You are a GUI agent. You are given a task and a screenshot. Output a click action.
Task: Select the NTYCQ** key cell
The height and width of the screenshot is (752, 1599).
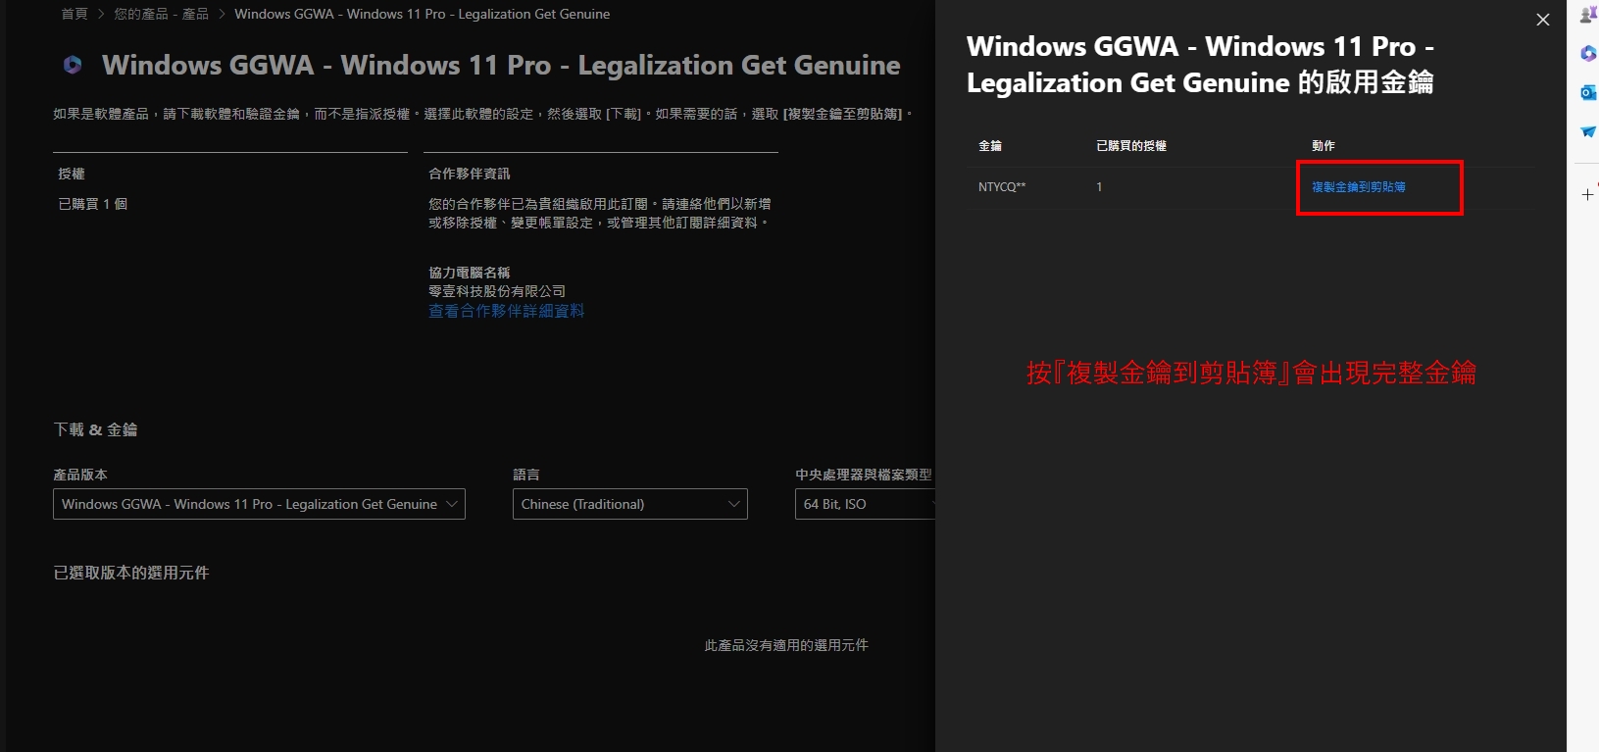1001,186
